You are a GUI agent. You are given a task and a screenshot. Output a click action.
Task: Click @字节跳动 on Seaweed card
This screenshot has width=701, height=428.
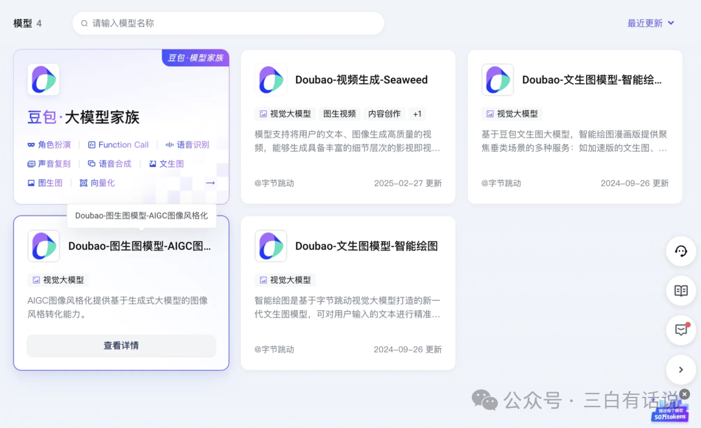[274, 183]
